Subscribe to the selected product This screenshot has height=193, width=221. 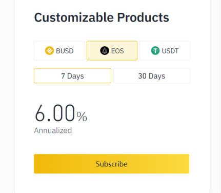(111, 164)
